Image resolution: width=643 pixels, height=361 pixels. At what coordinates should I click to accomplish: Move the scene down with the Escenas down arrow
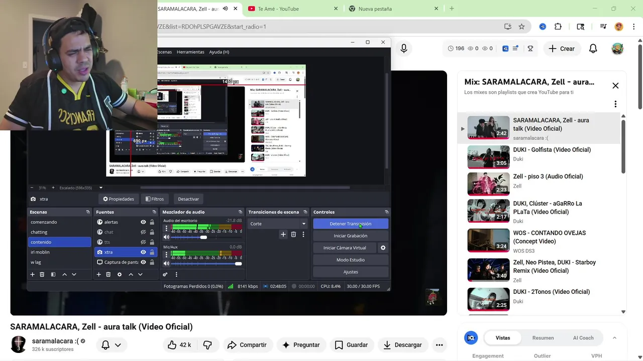[74, 274]
